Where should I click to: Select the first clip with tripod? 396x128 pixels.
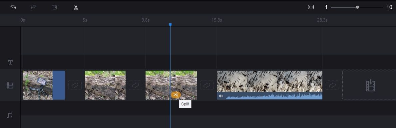pos(44,85)
